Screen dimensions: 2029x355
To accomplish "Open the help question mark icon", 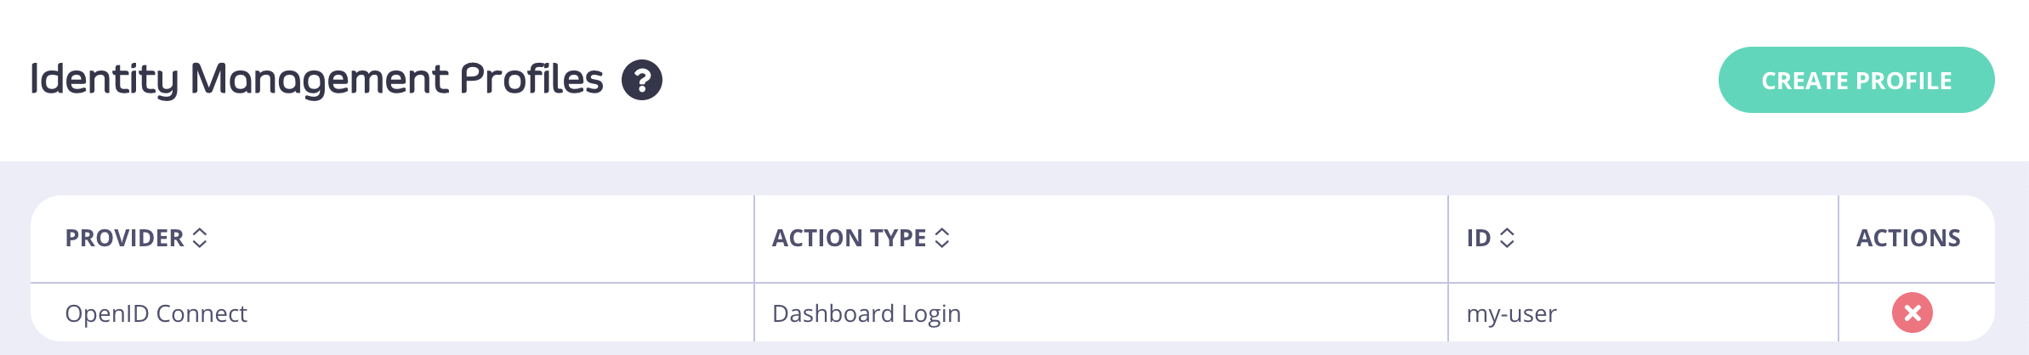I will tap(642, 81).
